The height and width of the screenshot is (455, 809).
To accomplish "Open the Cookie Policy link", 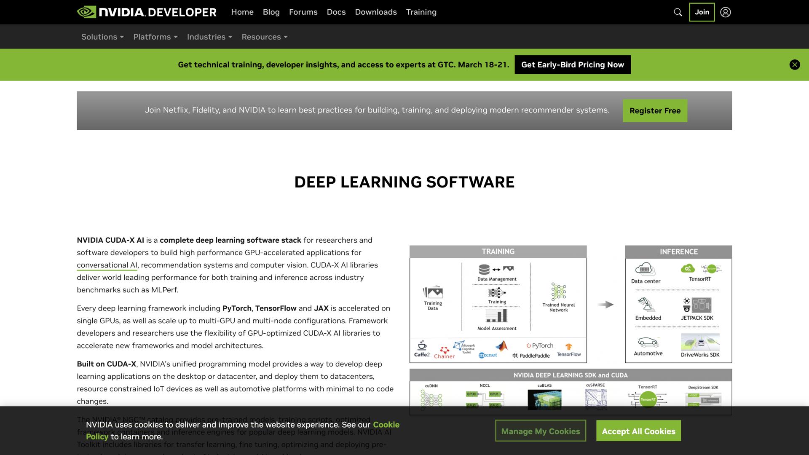I will (x=386, y=425).
